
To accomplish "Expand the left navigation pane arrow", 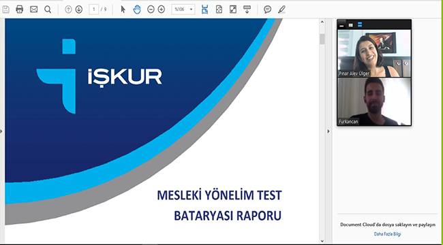I will 1,131.
